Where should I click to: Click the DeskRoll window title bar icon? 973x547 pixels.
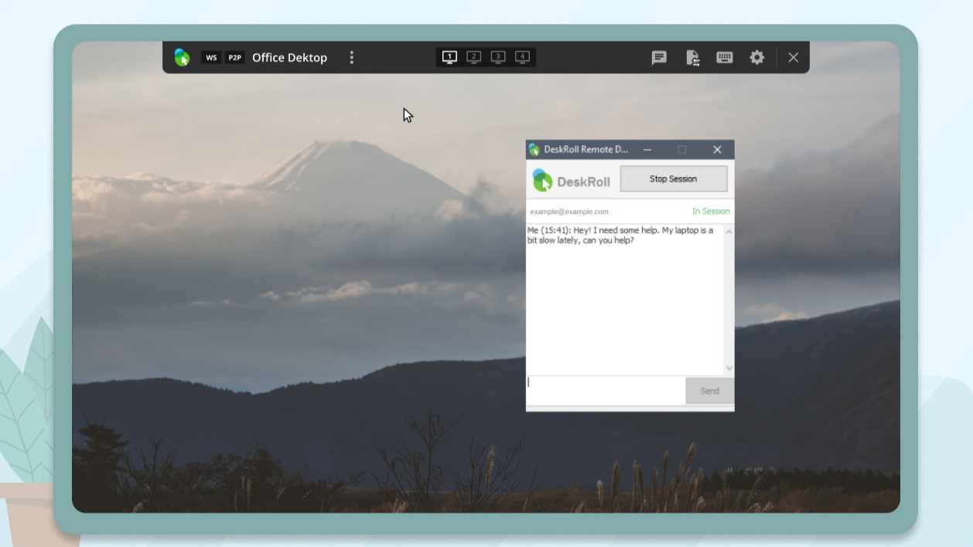534,149
